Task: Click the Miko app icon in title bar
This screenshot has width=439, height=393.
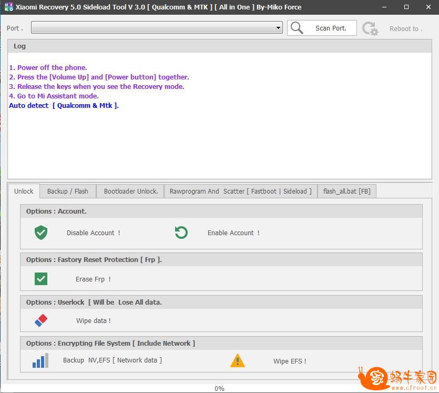Action: 9,7
